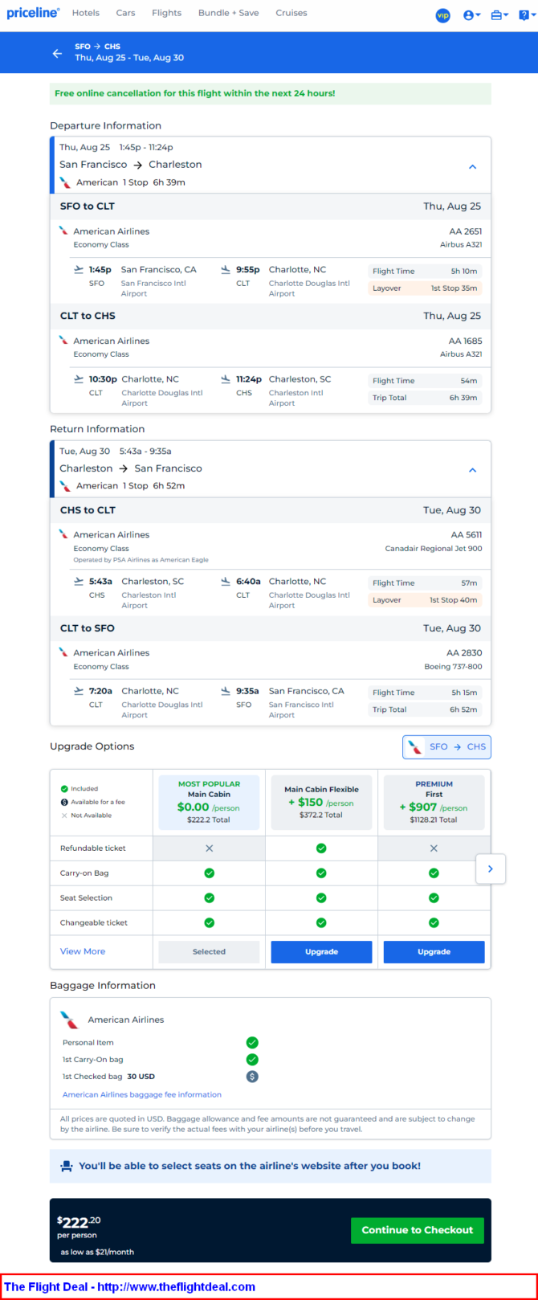Click Carry-on Bag checkmark under Main Cabin
Screen dimensions: 538x1300
[x=209, y=873]
